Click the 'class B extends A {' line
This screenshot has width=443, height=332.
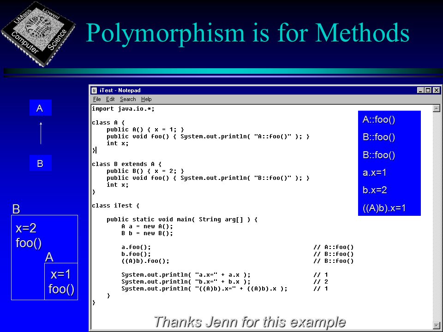click(x=126, y=164)
